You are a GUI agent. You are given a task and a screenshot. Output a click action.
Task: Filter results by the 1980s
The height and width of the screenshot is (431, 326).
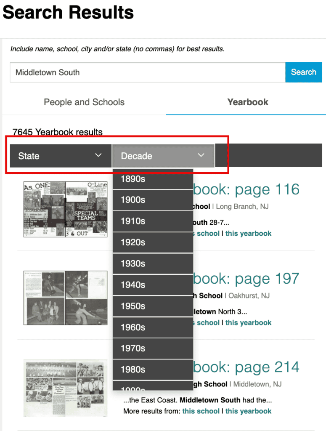click(x=153, y=370)
